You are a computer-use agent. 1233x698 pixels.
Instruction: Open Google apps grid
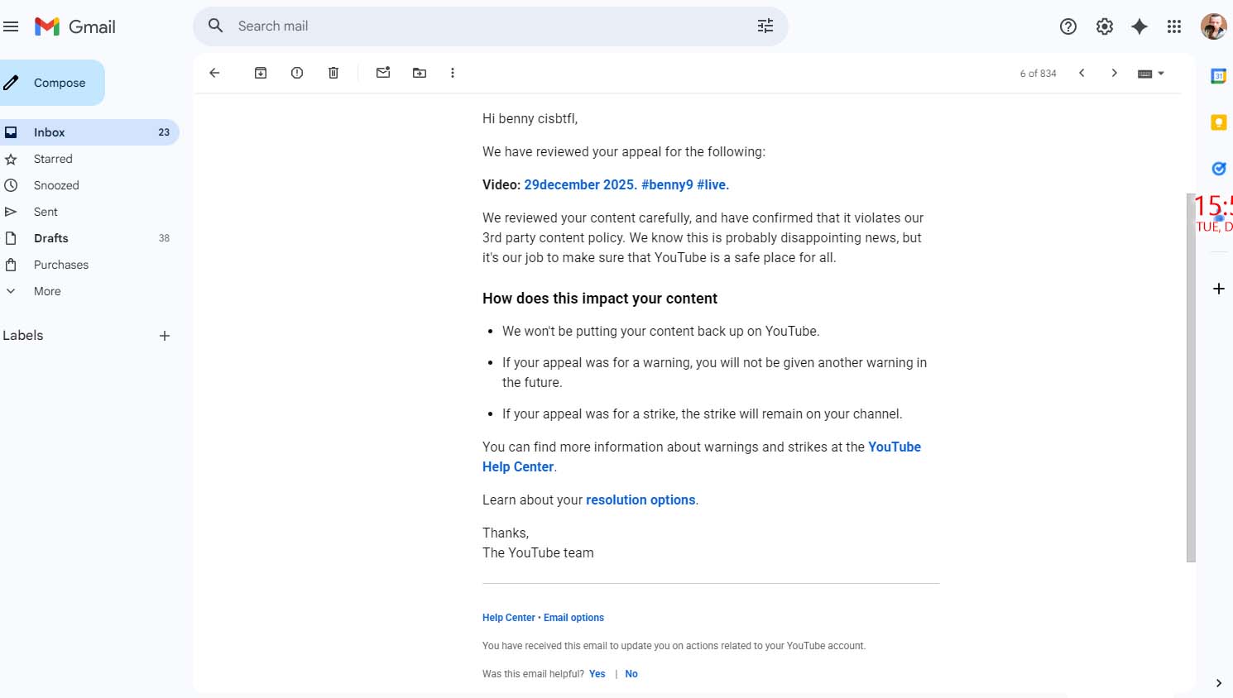(1174, 26)
